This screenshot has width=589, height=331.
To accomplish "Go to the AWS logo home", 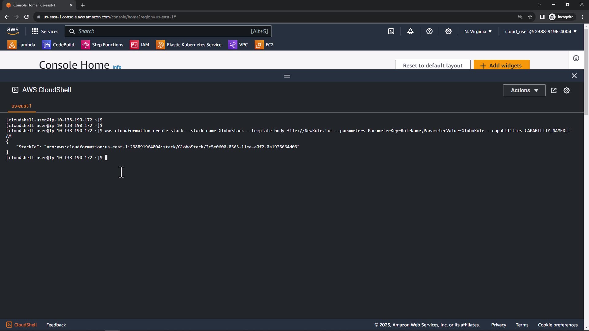I will click(13, 31).
